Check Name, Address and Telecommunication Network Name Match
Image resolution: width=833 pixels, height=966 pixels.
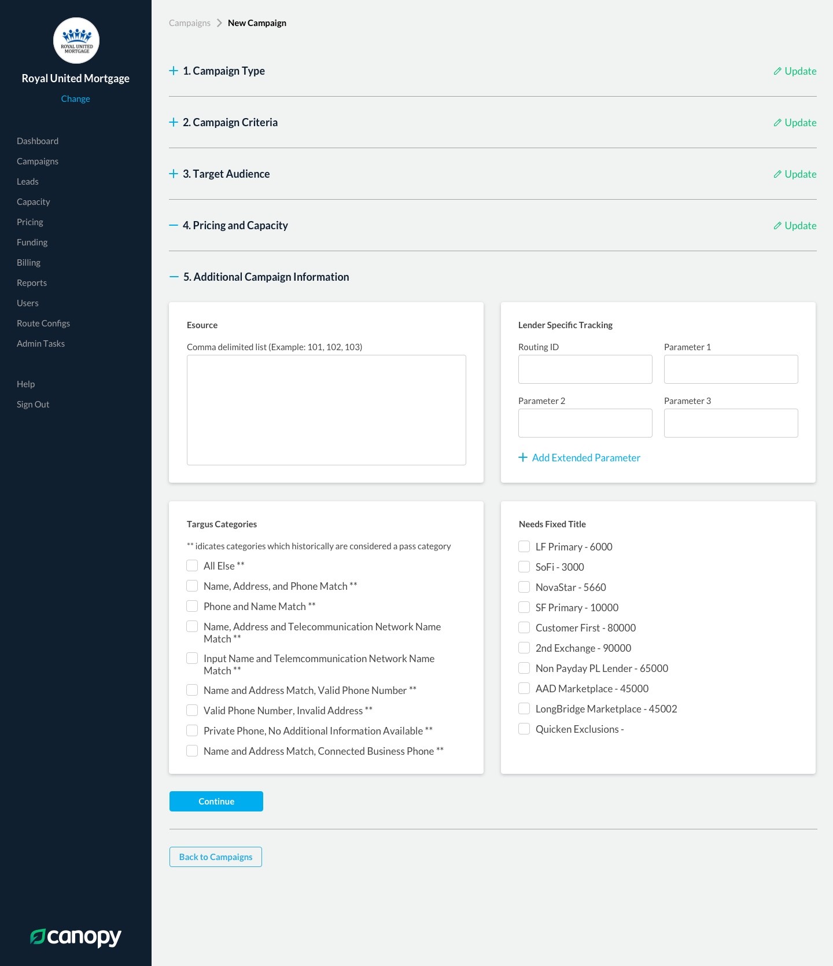coord(192,626)
